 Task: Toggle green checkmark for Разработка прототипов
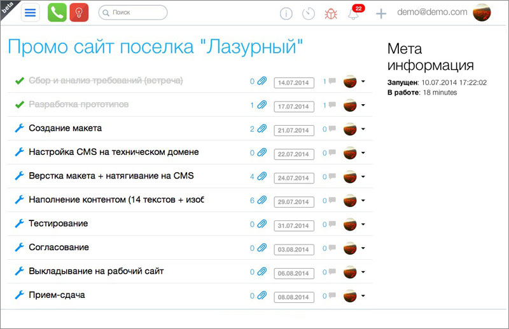[x=19, y=104]
